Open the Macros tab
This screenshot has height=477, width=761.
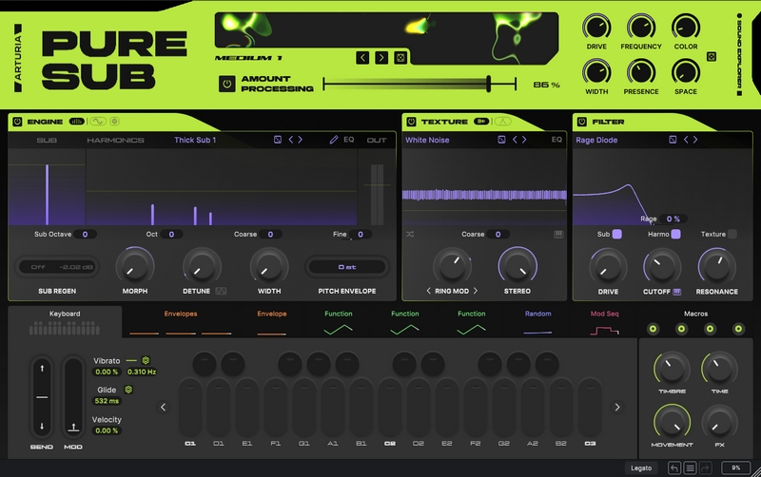point(695,314)
